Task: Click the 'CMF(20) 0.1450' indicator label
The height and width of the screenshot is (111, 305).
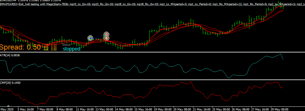Action: point(10,83)
